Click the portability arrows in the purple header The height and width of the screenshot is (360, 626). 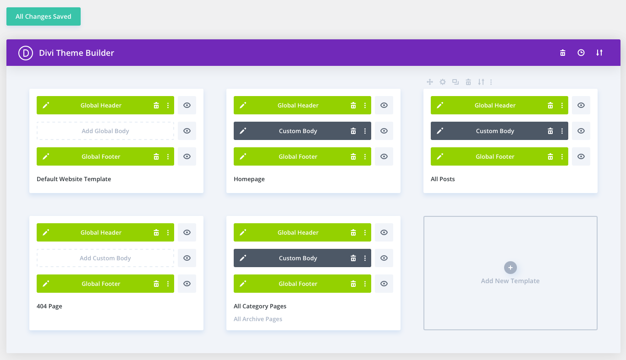click(x=599, y=53)
